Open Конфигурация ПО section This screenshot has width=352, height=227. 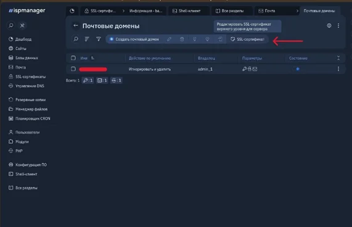pyautogui.click(x=28, y=165)
